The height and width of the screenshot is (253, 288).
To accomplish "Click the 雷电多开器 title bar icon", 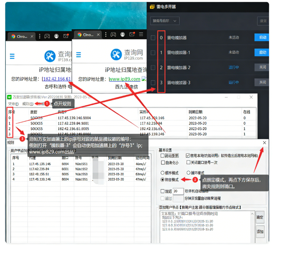I will (152, 7).
